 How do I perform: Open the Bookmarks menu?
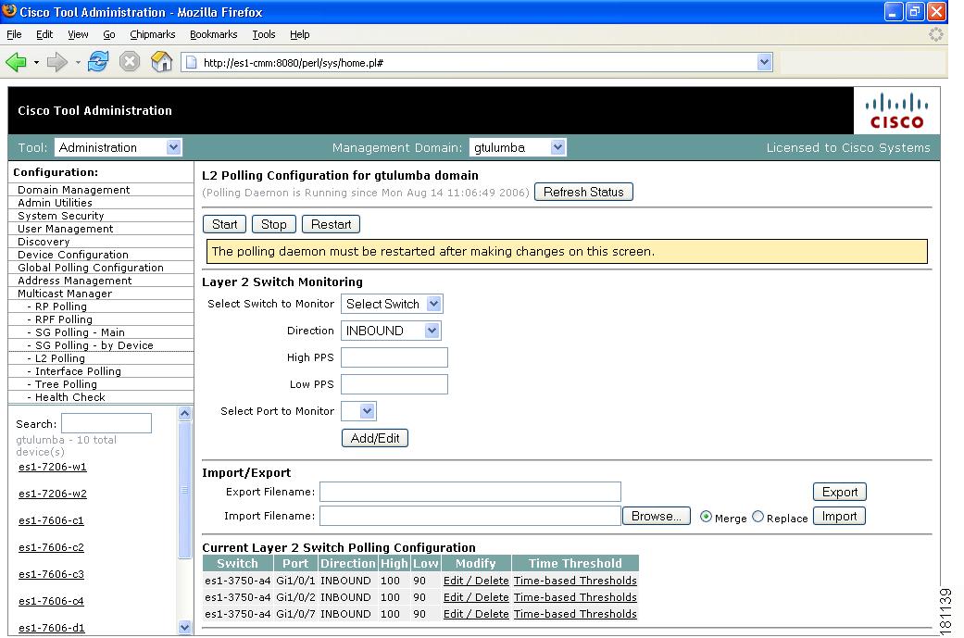coord(213,34)
